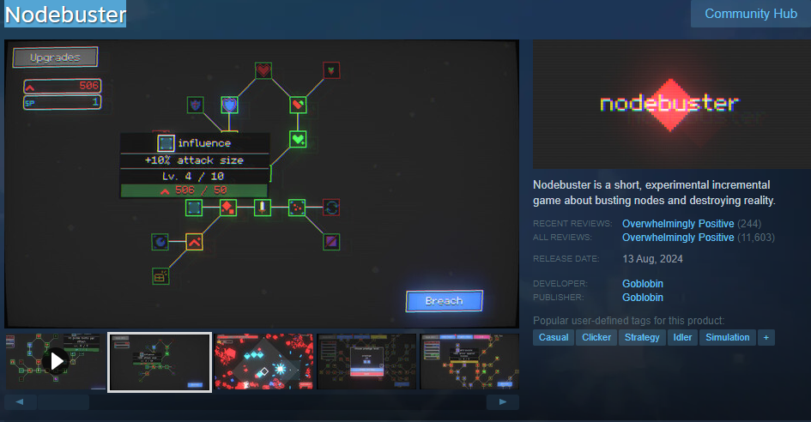Click the treasure chest node icon
The width and height of the screenshot is (811, 422).
(x=160, y=277)
